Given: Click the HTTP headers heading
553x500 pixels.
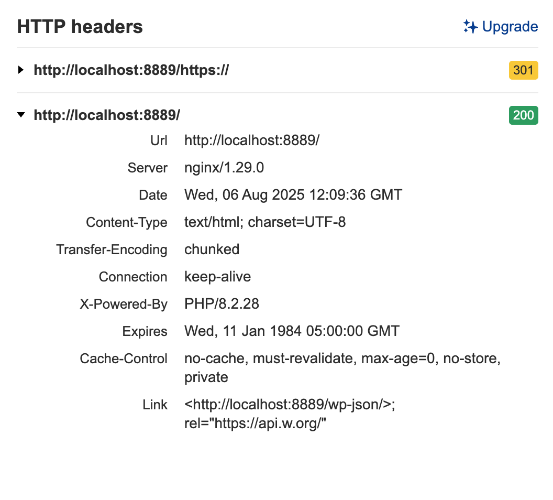Looking at the screenshot, I should point(80,27).
